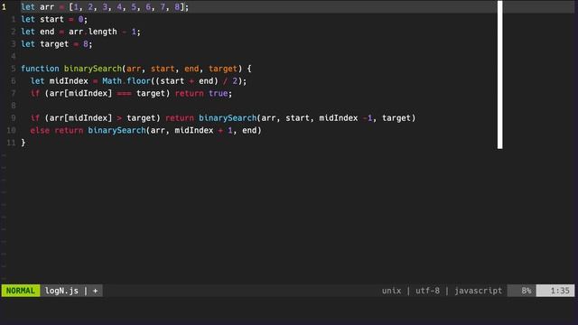Click 'binarySearch' call on relative line 9
Viewport: 578px width, 325px height.
point(228,118)
